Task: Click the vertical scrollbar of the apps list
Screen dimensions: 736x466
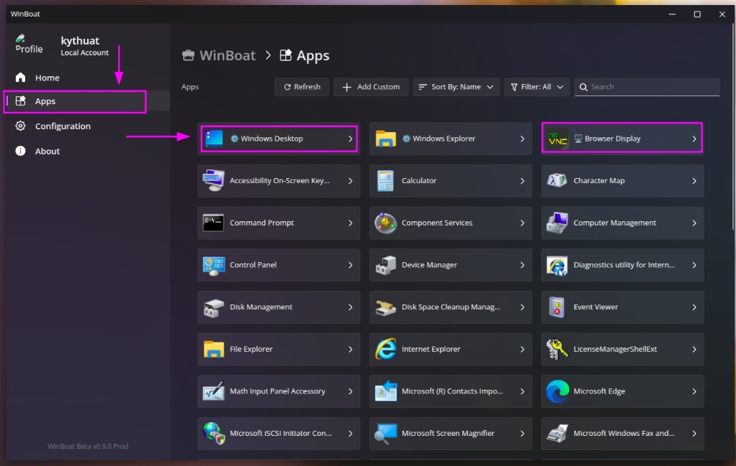Action: pos(732,126)
